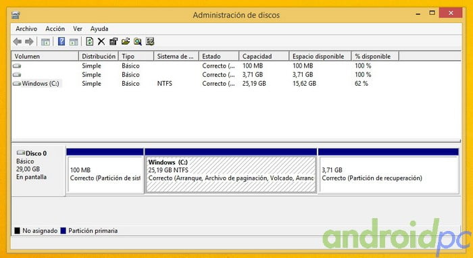Viewport: 473px width, 258px height.
Task: Maximize the Administración de discos window
Action: 432,13
